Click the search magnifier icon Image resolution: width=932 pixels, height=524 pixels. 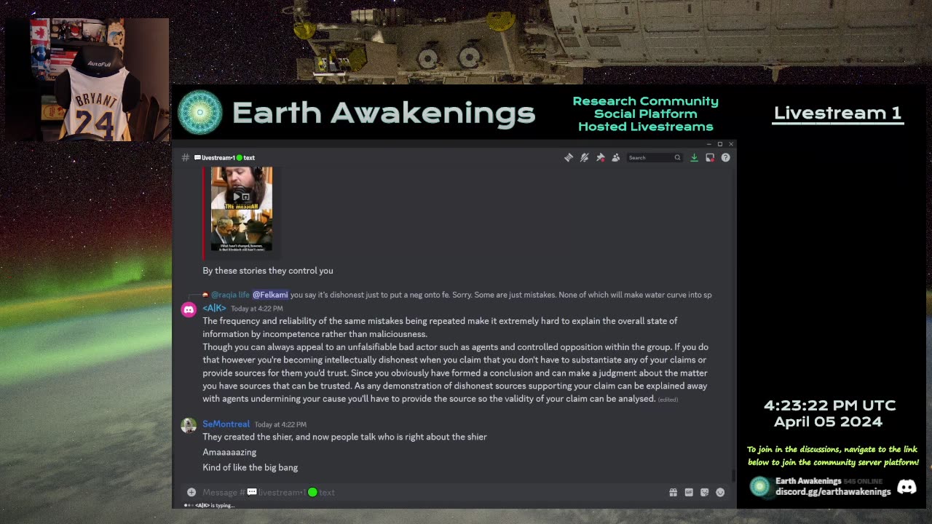tap(677, 157)
